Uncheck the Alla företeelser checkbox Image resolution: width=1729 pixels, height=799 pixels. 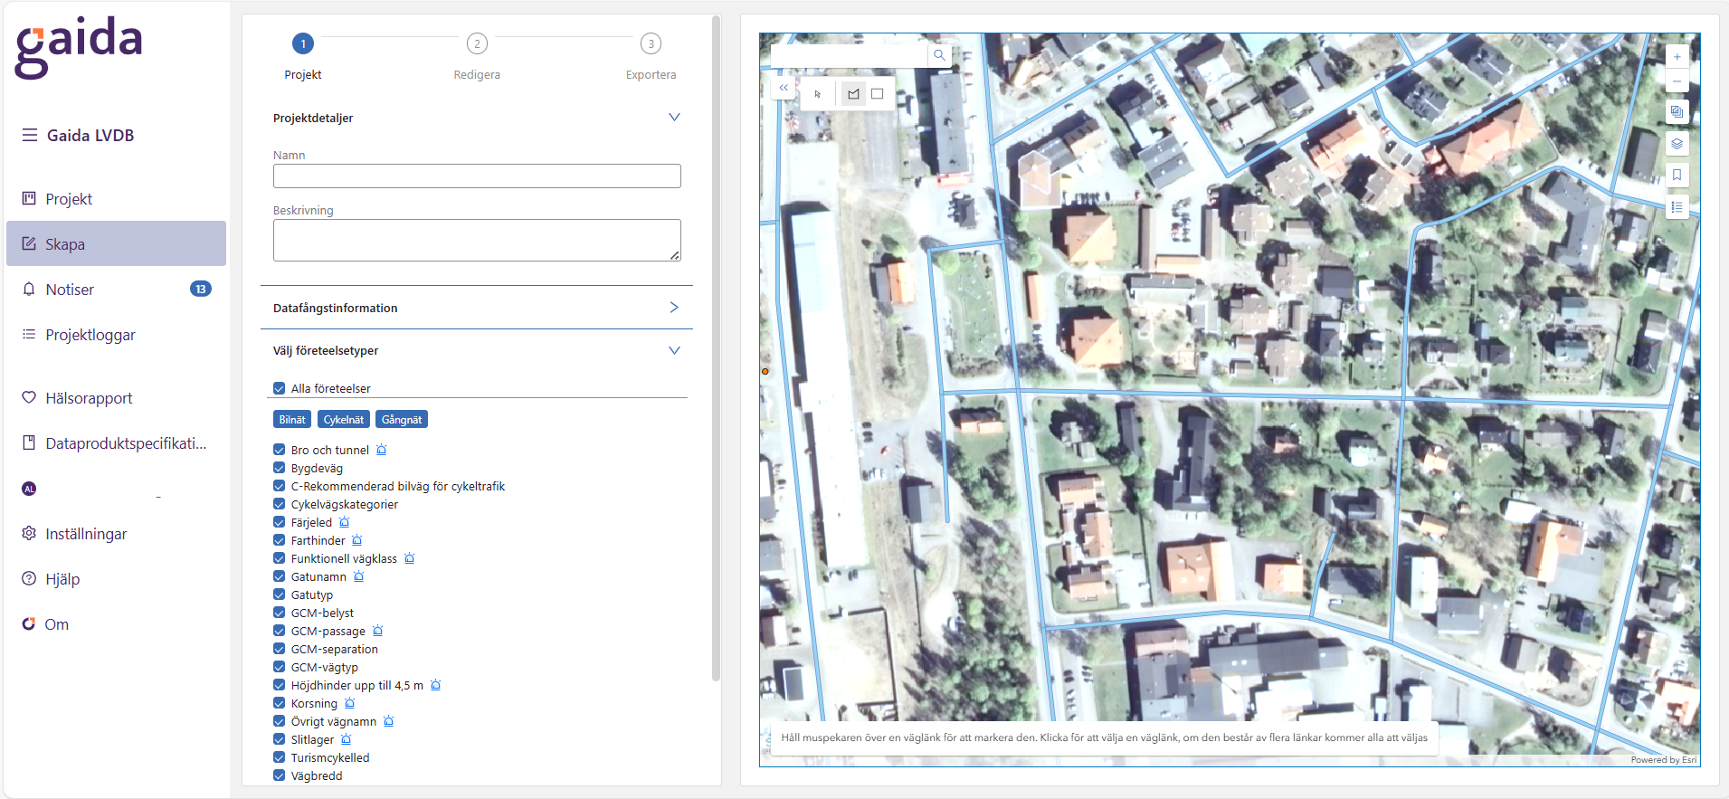[280, 388]
